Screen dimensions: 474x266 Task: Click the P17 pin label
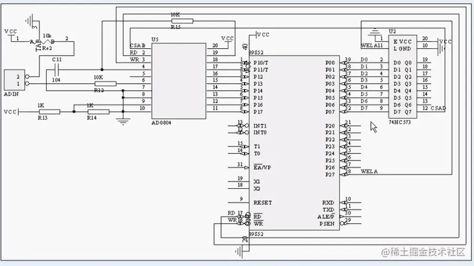click(x=258, y=112)
